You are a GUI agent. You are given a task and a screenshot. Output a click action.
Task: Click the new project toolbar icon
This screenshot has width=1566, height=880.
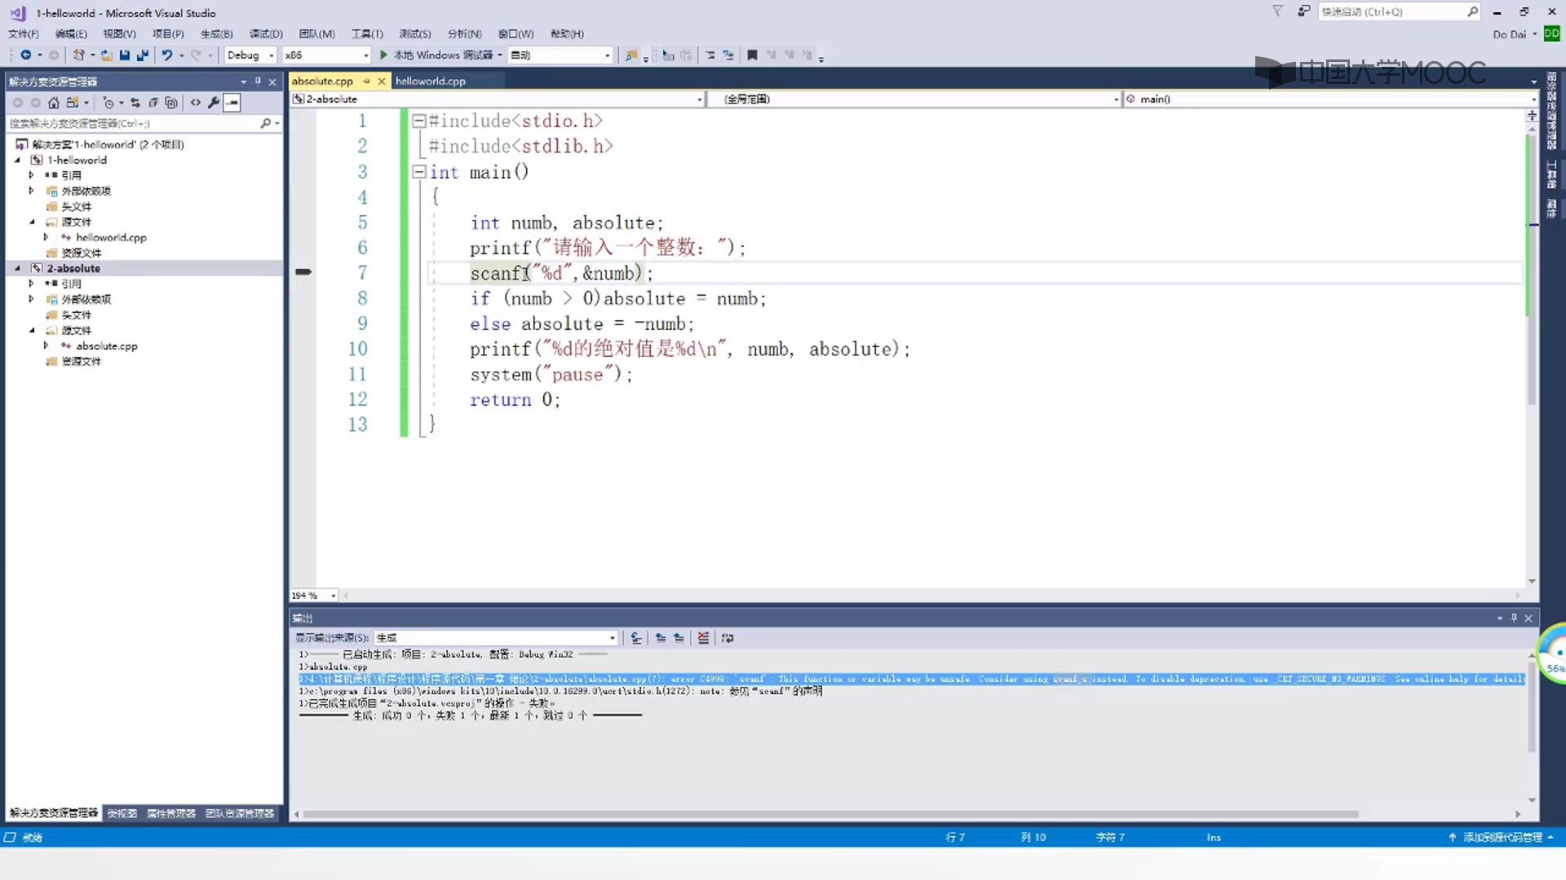78,55
